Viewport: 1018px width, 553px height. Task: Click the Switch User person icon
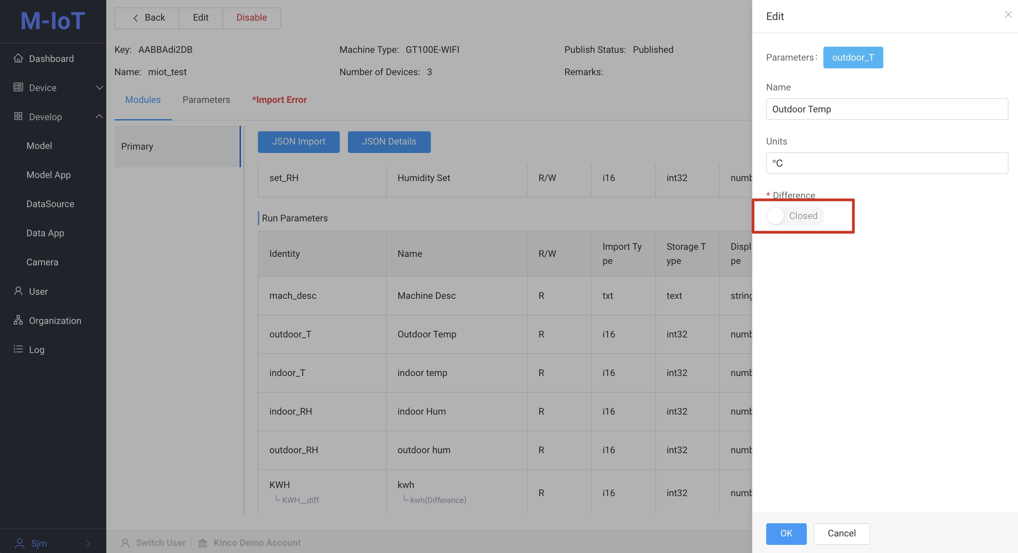click(125, 543)
